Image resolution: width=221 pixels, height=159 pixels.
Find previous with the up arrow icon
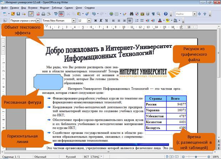205,14
